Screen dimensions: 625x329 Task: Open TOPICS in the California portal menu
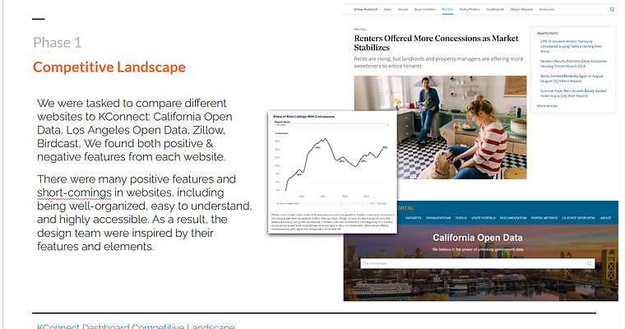click(x=461, y=218)
